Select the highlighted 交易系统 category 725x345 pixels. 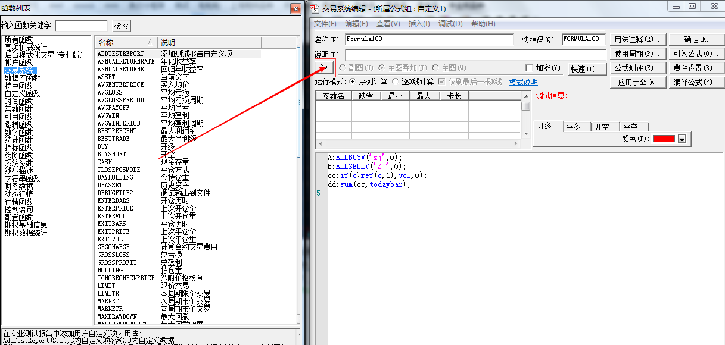pyautogui.click(x=19, y=70)
